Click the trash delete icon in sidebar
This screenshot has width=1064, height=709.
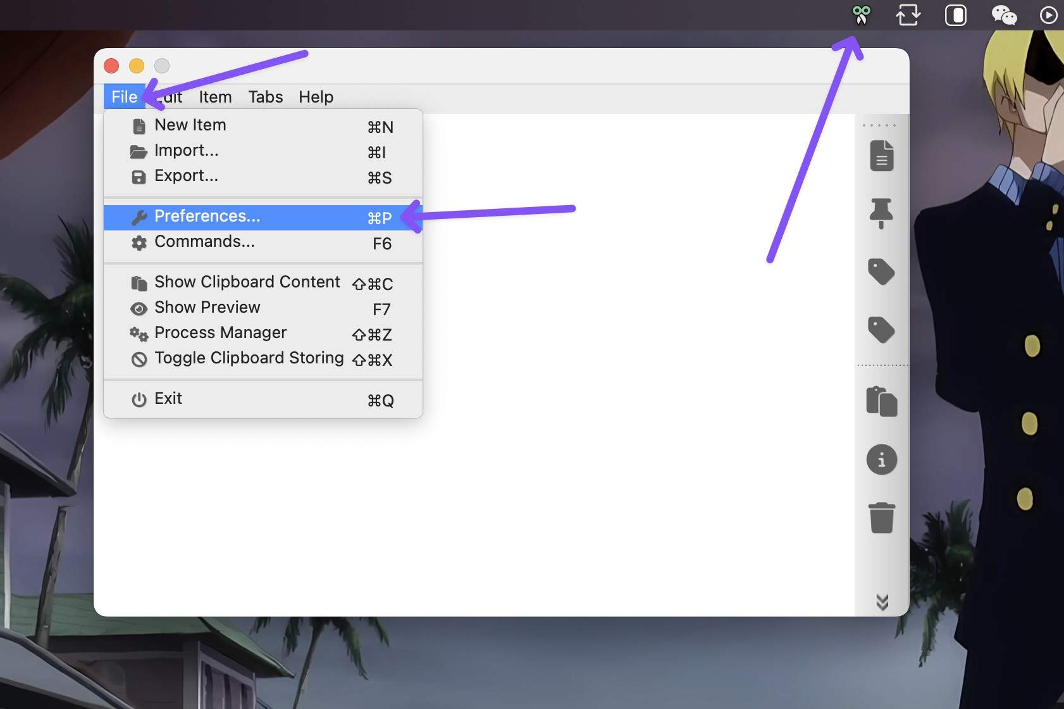(x=881, y=518)
